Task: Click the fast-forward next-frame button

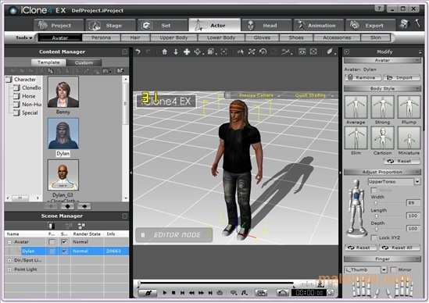Action: 201,293
